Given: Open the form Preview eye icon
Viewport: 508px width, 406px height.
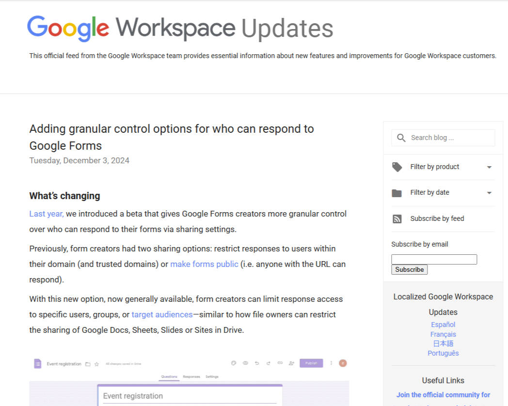Looking at the screenshot, I should coord(245,363).
